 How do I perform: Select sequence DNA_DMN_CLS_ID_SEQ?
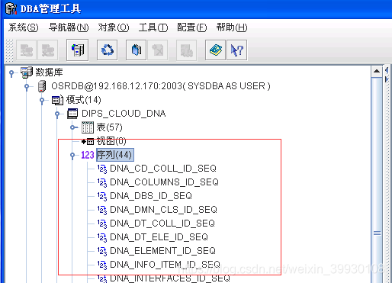[163, 210]
